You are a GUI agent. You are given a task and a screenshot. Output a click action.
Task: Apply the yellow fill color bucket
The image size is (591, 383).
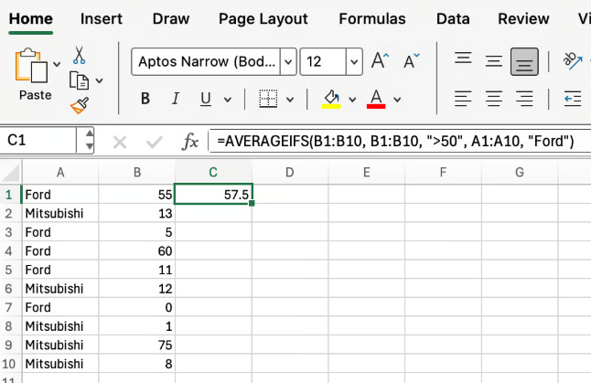(x=331, y=99)
